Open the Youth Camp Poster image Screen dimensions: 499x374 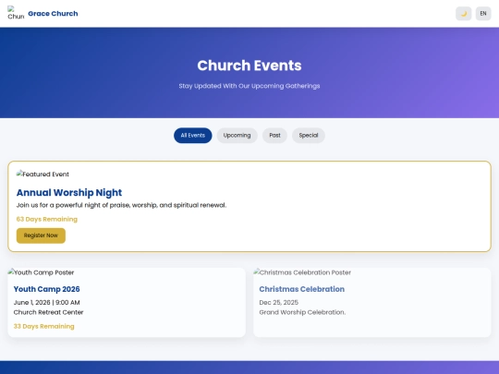(41, 272)
